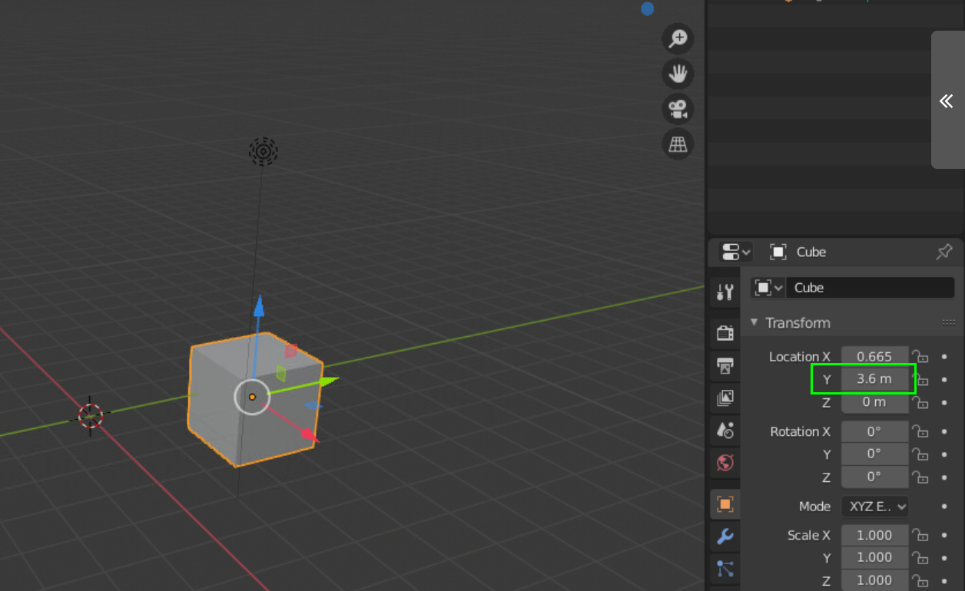The width and height of the screenshot is (965, 591).
Task: Select the orange Object properties tab
Action: (725, 504)
